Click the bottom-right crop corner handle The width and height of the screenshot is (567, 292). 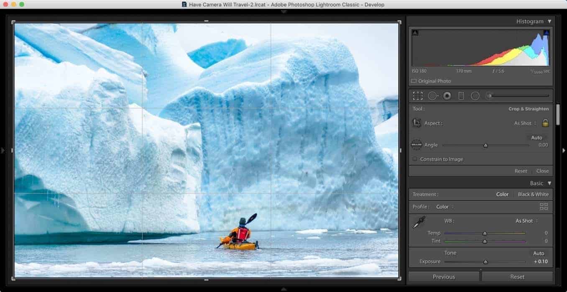tap(399, 278)
